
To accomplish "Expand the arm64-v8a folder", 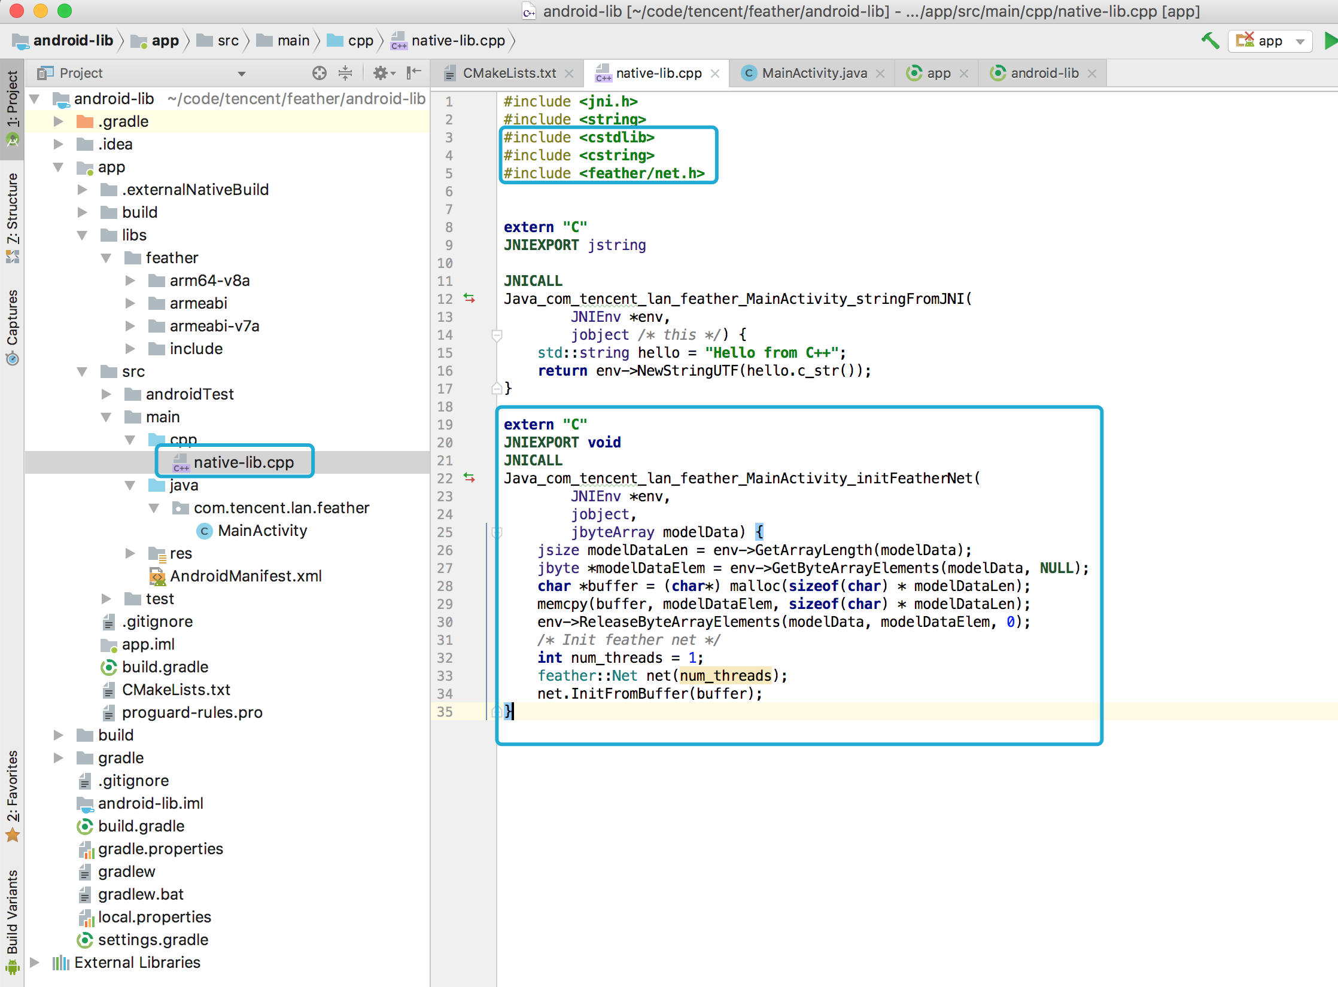I will pyautogui.click(x=130, y=280).
